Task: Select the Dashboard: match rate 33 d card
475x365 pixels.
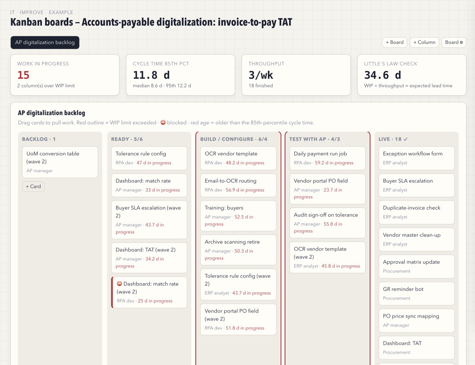Action: (149, 185)
